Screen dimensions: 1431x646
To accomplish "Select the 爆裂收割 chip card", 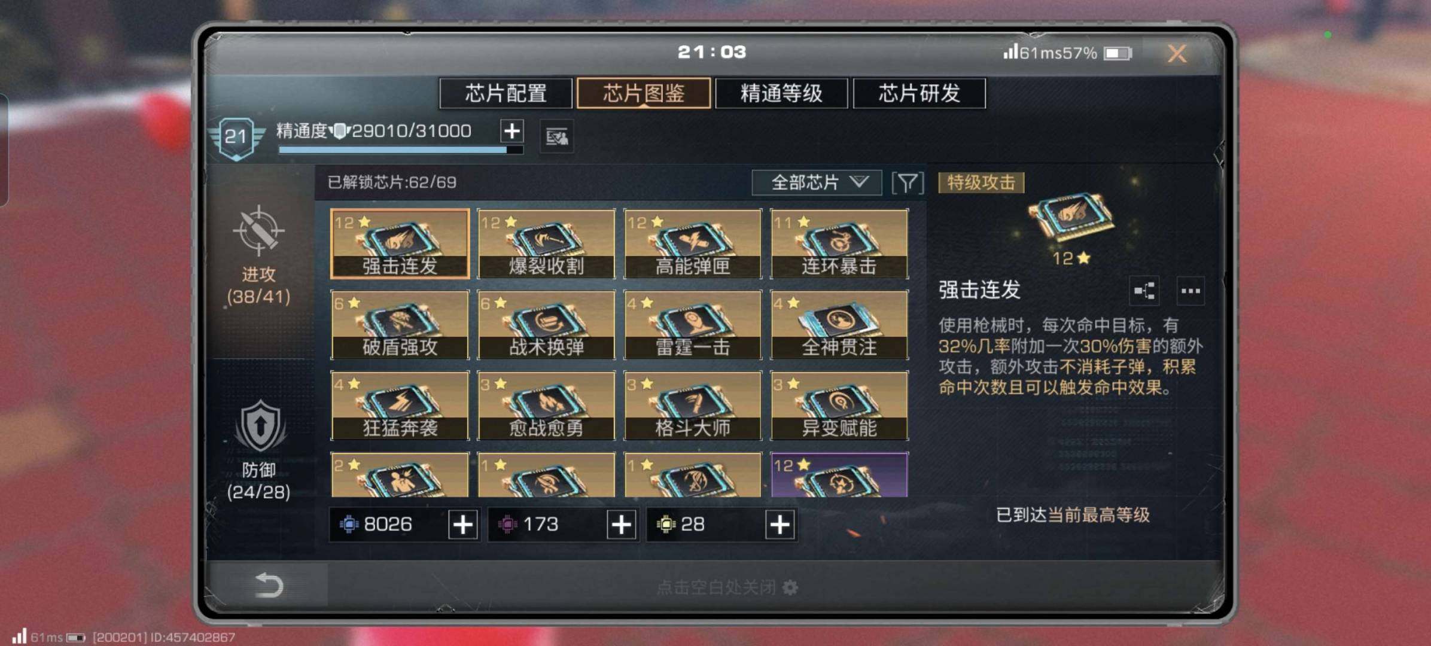I will tap(546, 244).
